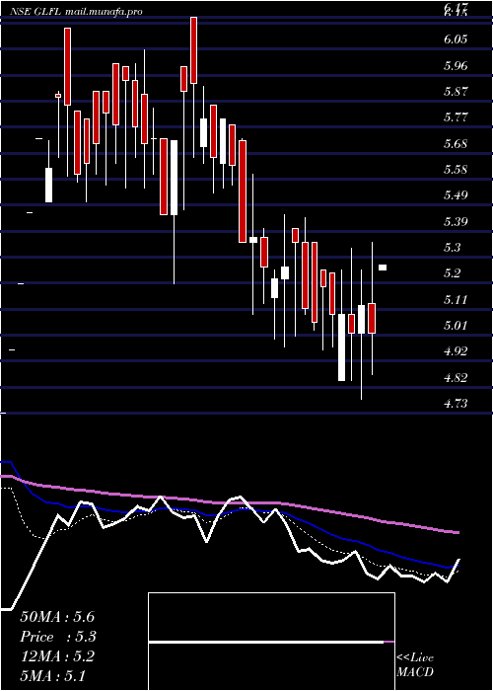This screenshot has height=691, width=493.
Task: Click the 5.49 price axis label
Action: coord(456,195)
